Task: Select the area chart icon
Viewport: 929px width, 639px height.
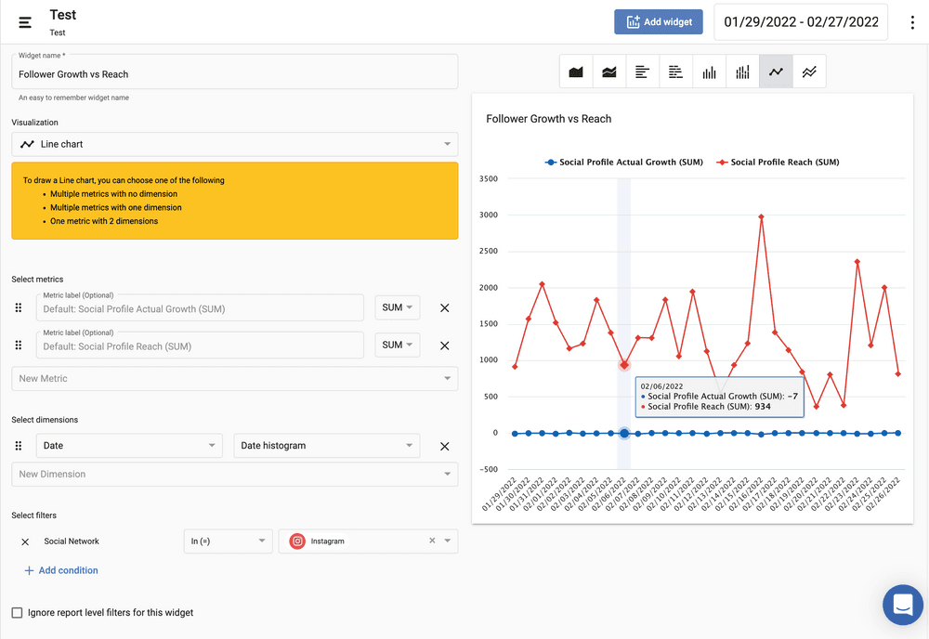Action: point(576,72)
